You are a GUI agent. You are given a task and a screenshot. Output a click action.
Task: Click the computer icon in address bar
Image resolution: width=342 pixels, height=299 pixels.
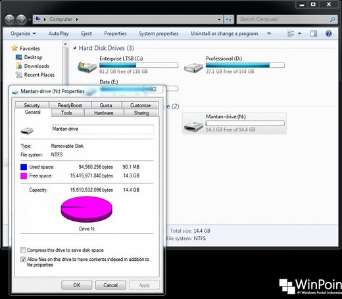[37, 19]
